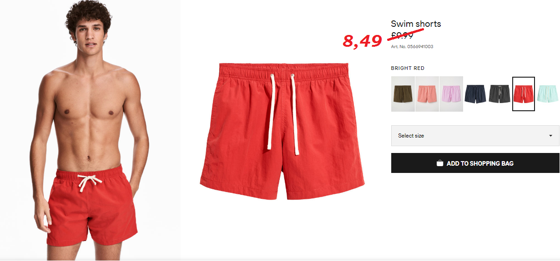Click Add to Shopping Bag button
This screenshot has height=261, width=560.
point(475,163)
